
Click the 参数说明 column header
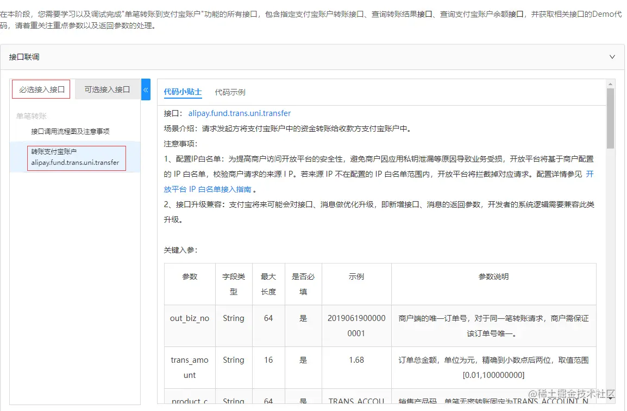pos(493,284)
